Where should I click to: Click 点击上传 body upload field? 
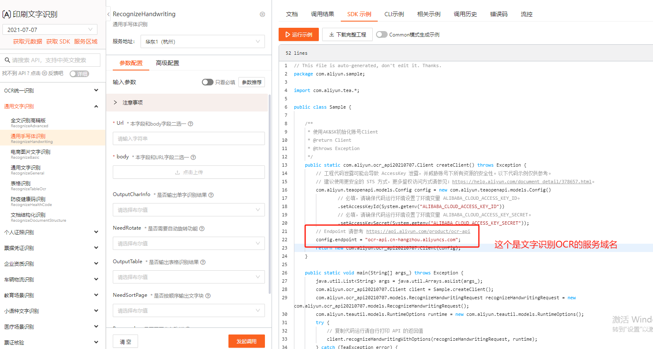coord(189,172)
